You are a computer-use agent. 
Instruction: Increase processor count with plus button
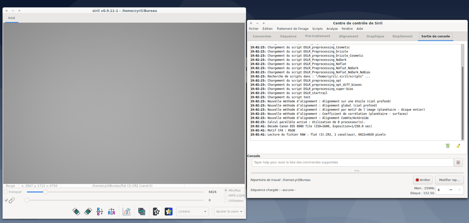tap(460, 190)
